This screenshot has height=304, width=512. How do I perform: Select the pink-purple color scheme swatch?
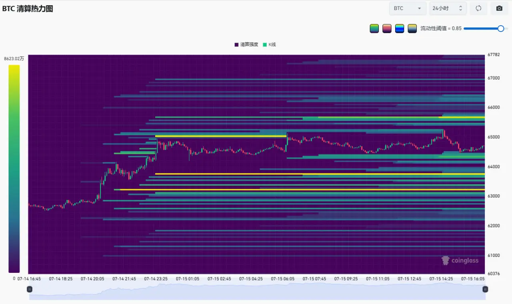point(387,28)
